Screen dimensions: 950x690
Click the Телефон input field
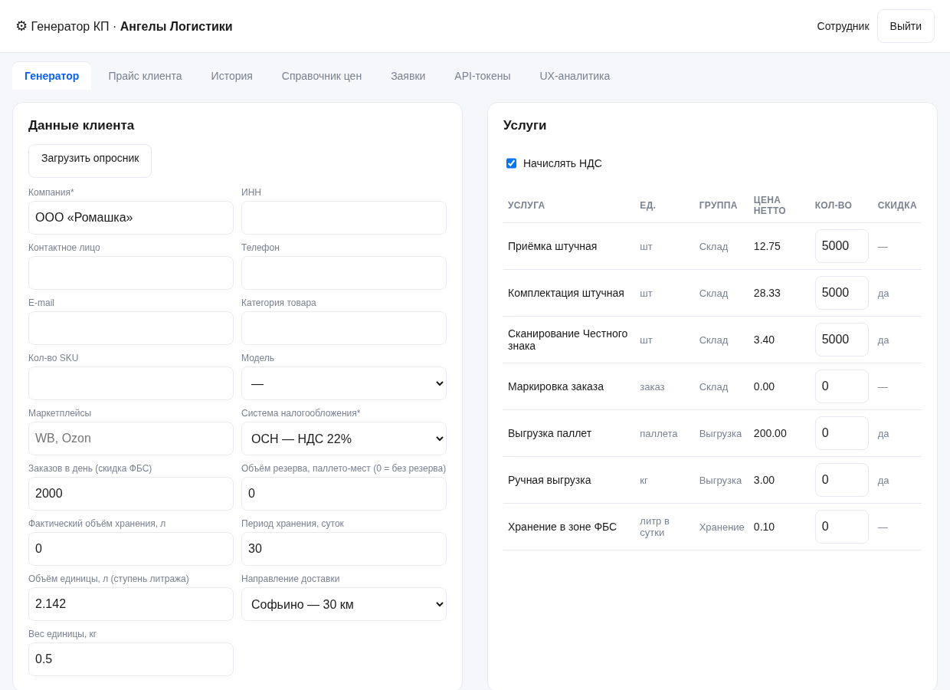[344, 273]
